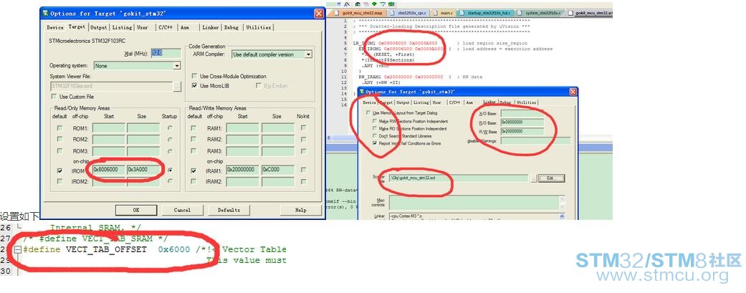Toggle the Use MicroLIB checkbox
The height and width of the screenshot is (293, 746).
coord(194,86)
